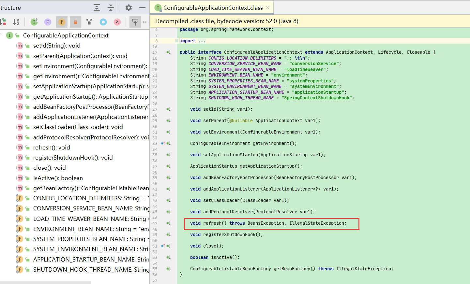
Task: Select getEnvironment() in Structure tree
Action: click(x=91, y=76)
